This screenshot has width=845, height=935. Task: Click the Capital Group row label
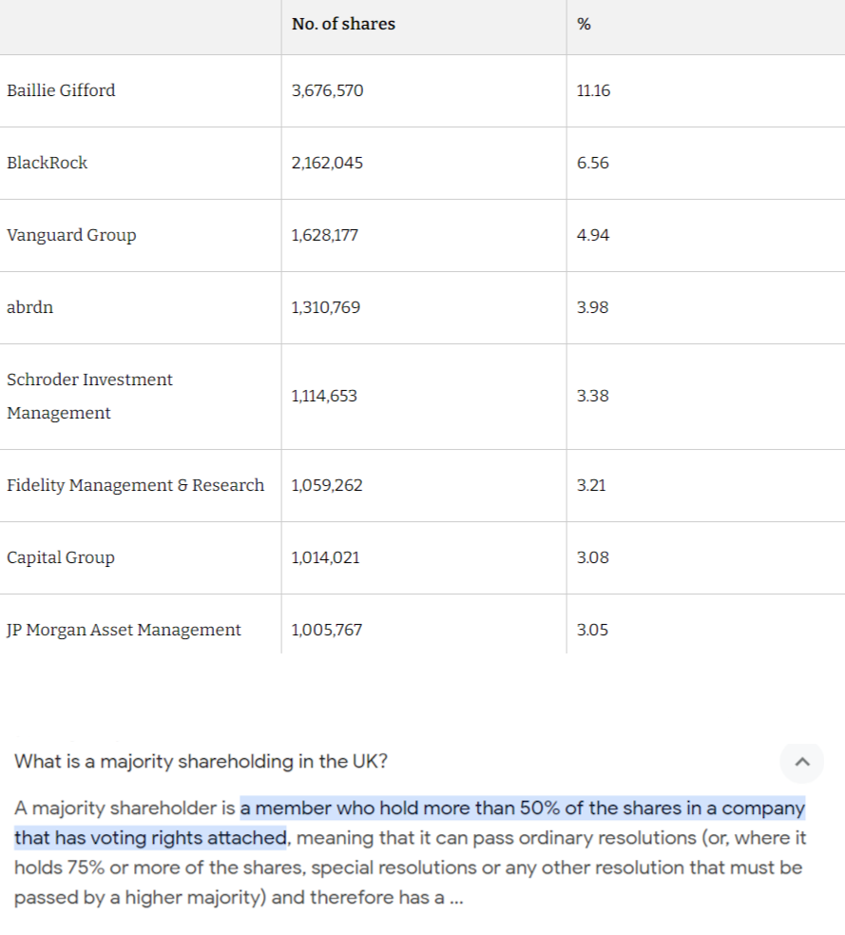point(61,557)
